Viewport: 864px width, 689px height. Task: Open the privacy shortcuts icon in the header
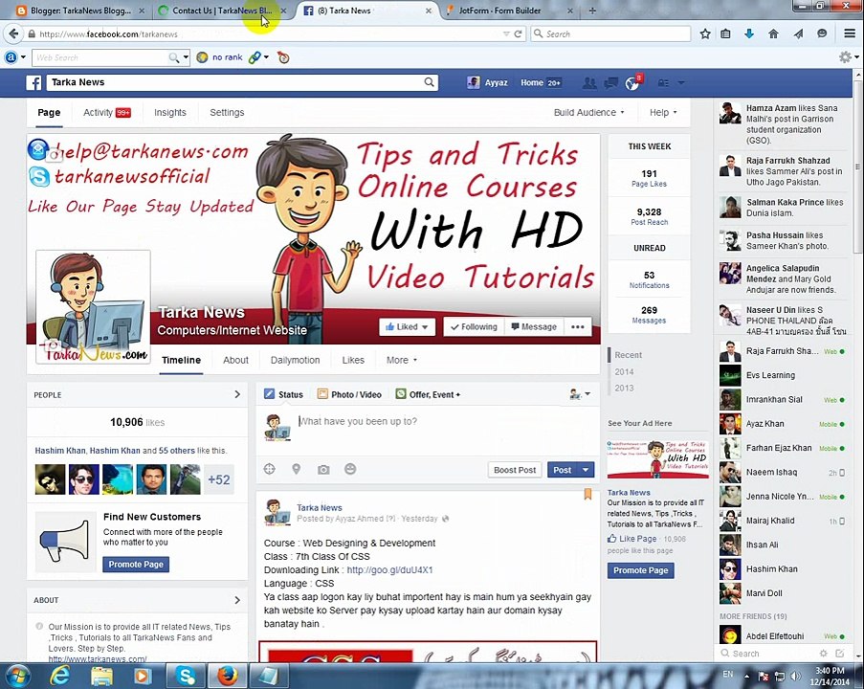[x=663, y=82]
